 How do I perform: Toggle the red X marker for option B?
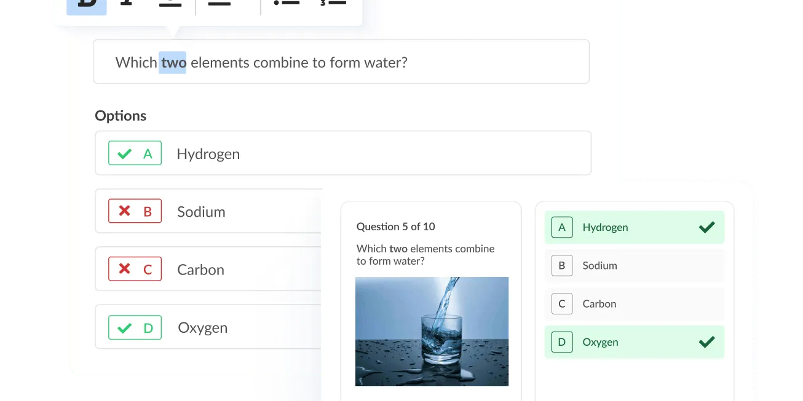(135, 211)
